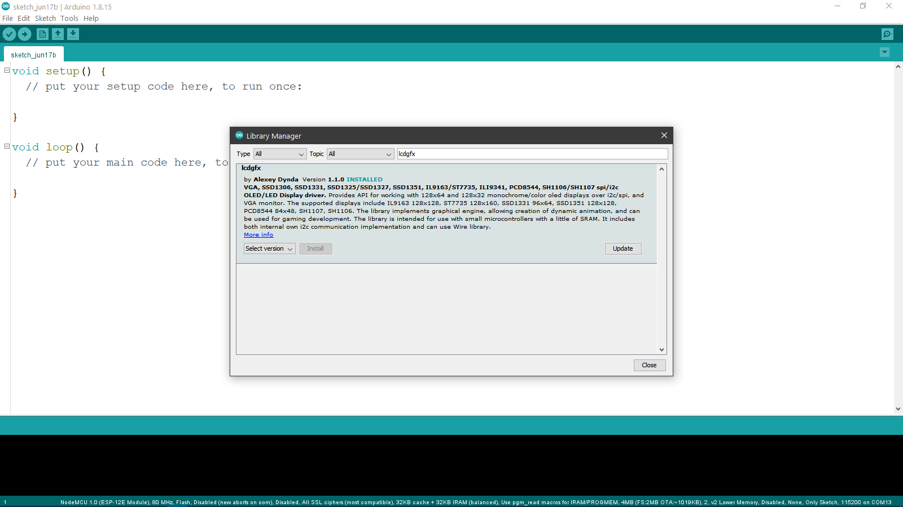The width and height of the screenshot is (903, 507).
Task: Follow the More info link
Action: 258,235
